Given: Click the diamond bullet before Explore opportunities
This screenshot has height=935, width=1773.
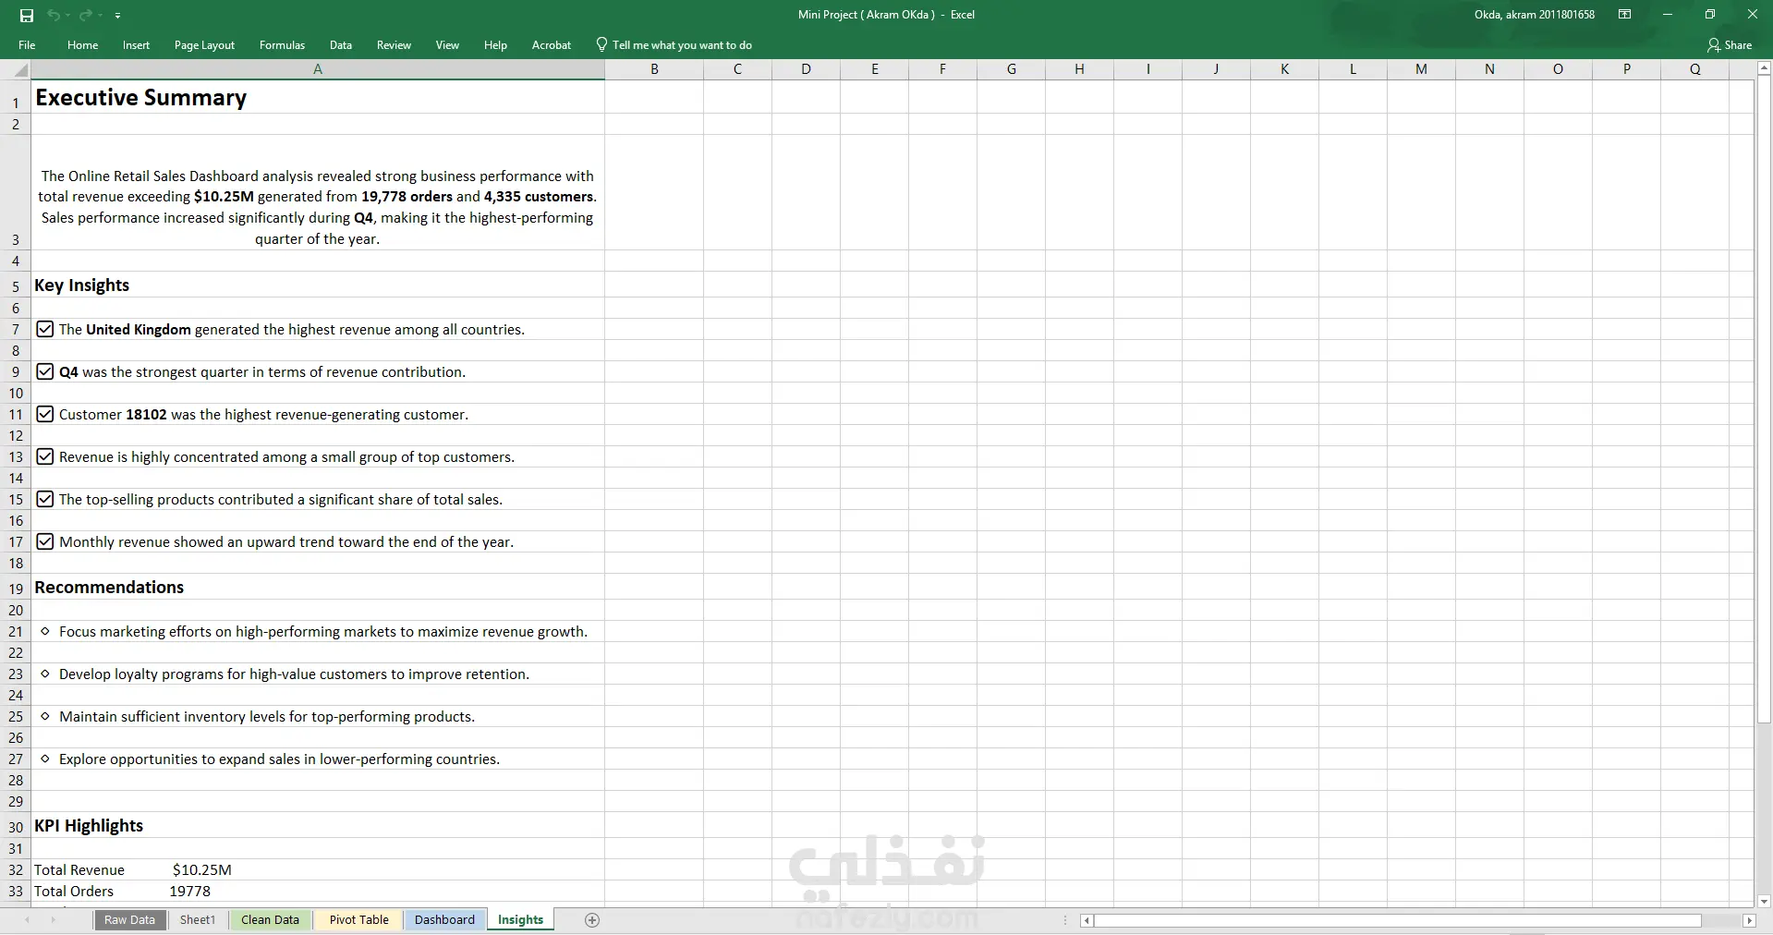Looking at the screenshot, I should pos(45,759).
